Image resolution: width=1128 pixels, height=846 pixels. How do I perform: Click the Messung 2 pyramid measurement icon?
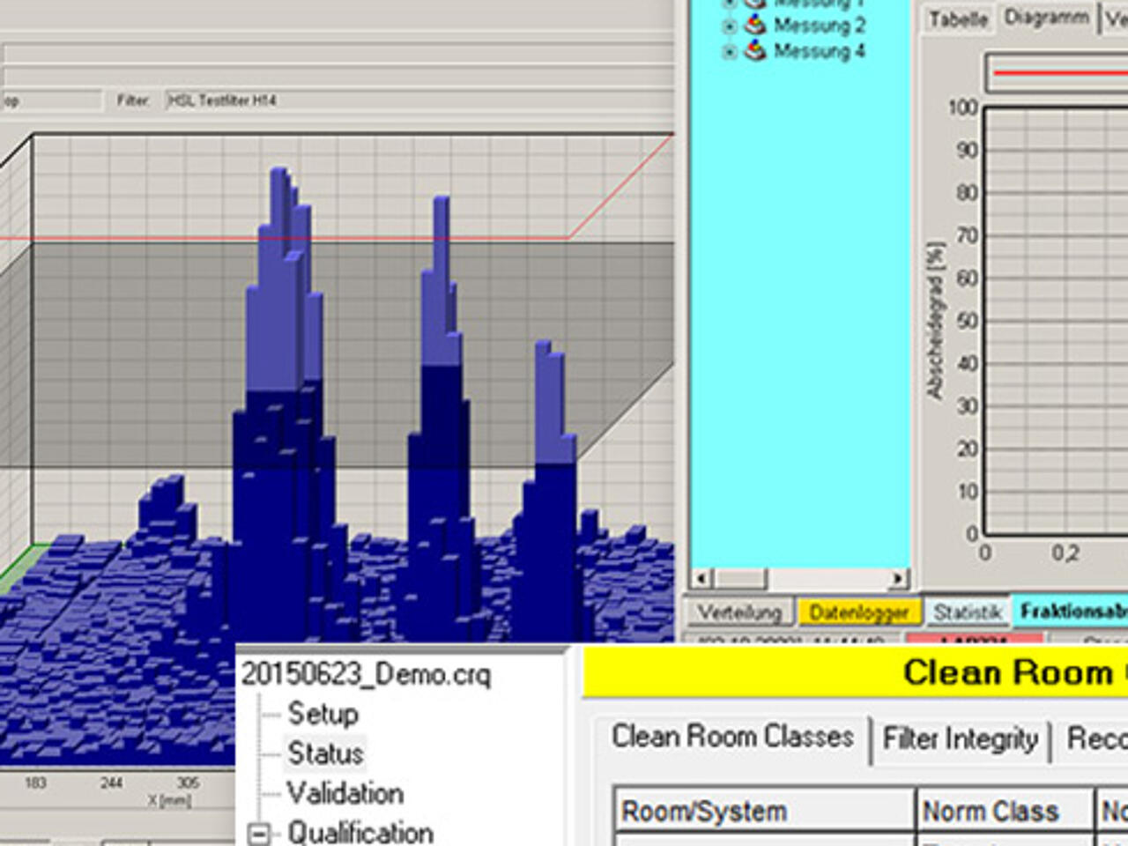(754, 26)
